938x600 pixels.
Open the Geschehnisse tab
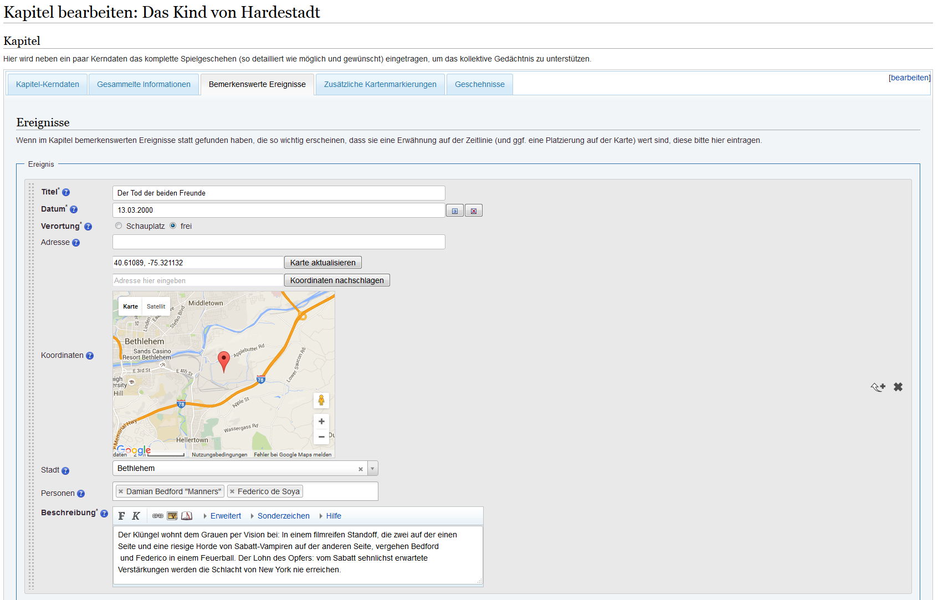(479, 84)
